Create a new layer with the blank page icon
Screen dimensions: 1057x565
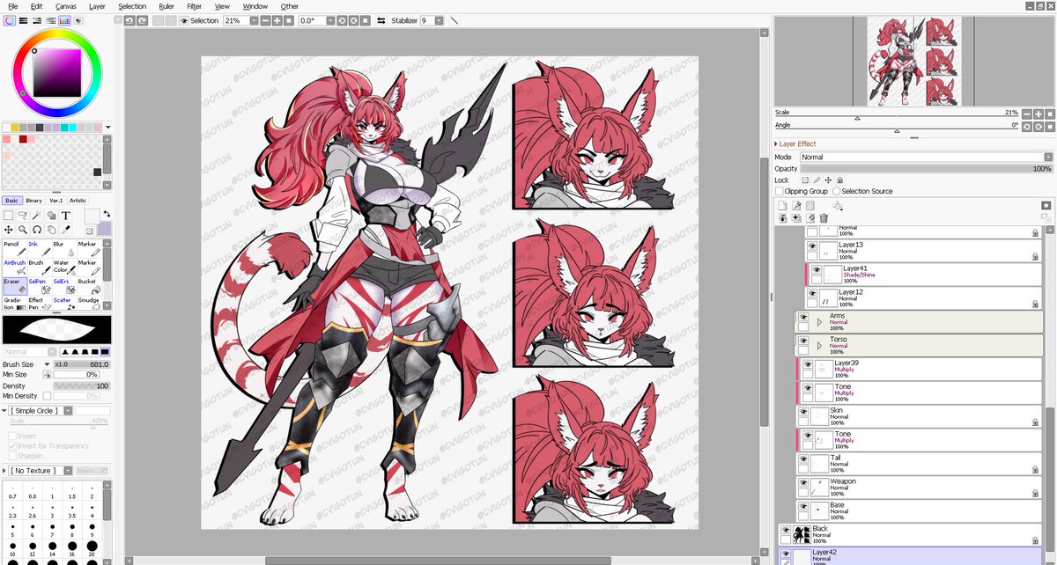pyautogui.click(x=781, y=206)
